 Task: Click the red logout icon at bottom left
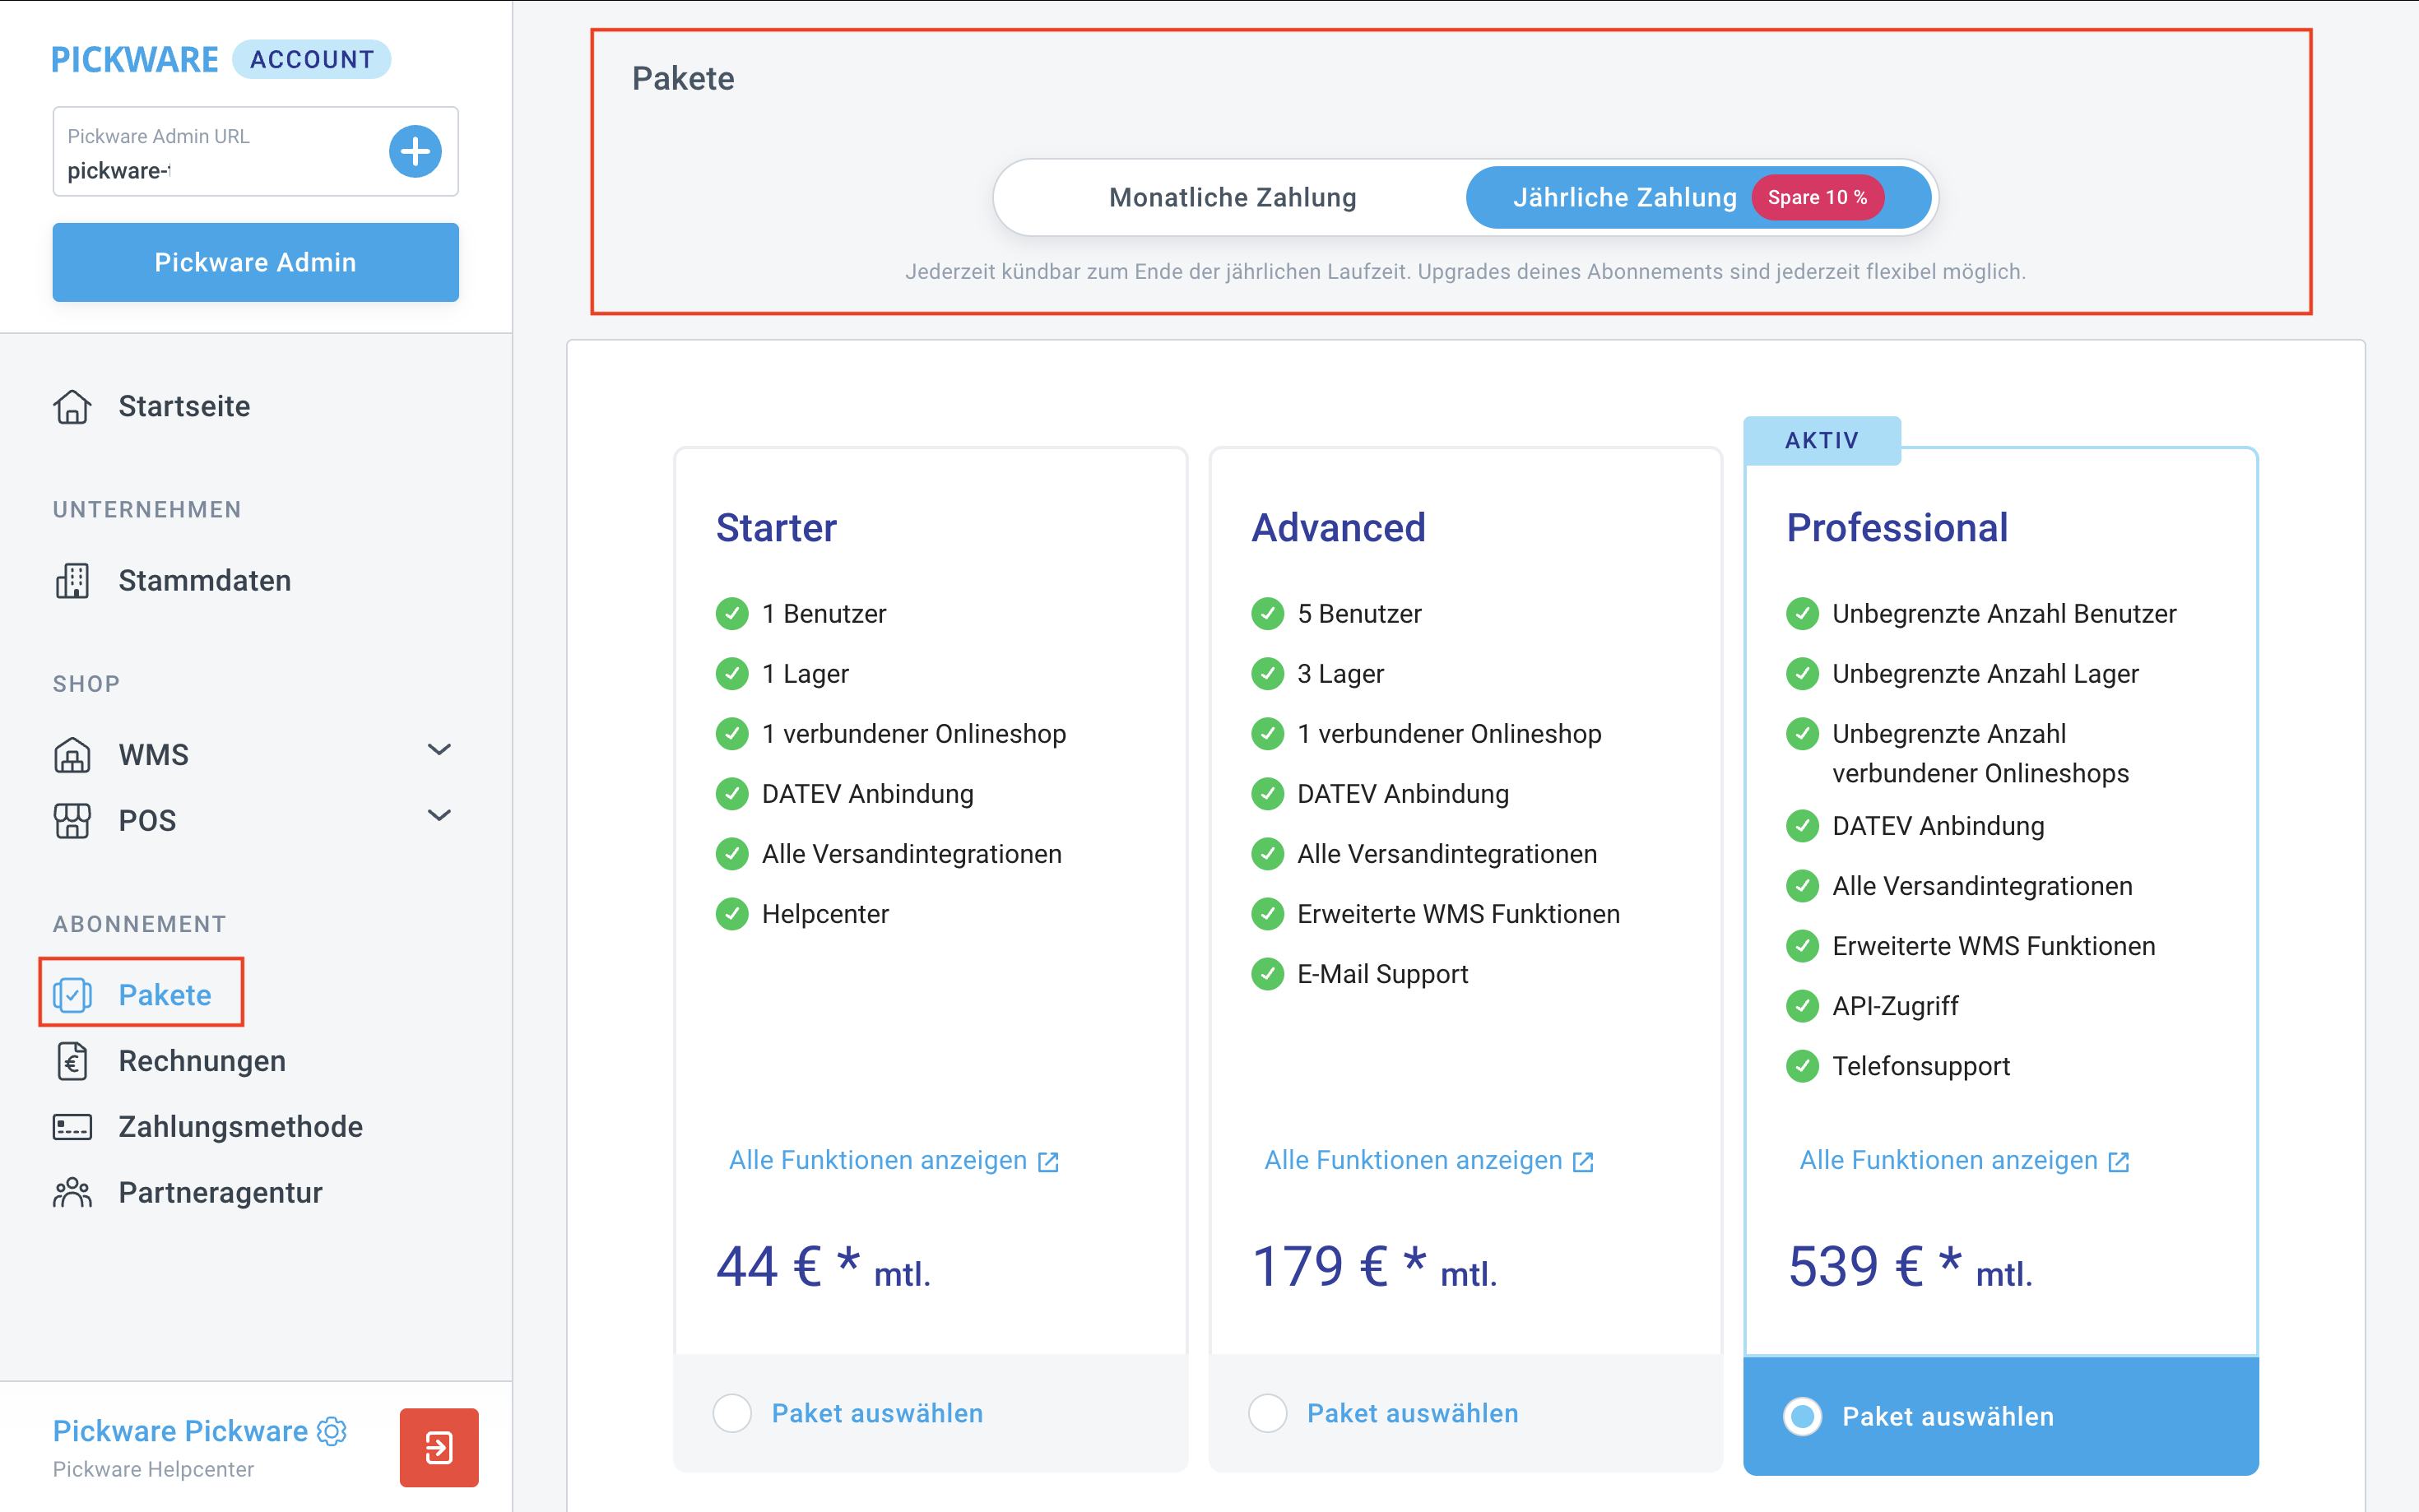[438, 1447]
